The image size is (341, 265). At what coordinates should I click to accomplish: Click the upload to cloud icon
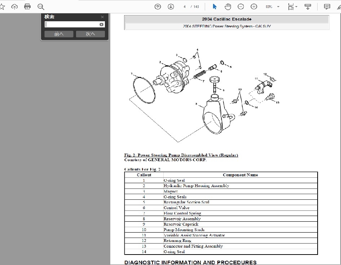pos(14,7)
